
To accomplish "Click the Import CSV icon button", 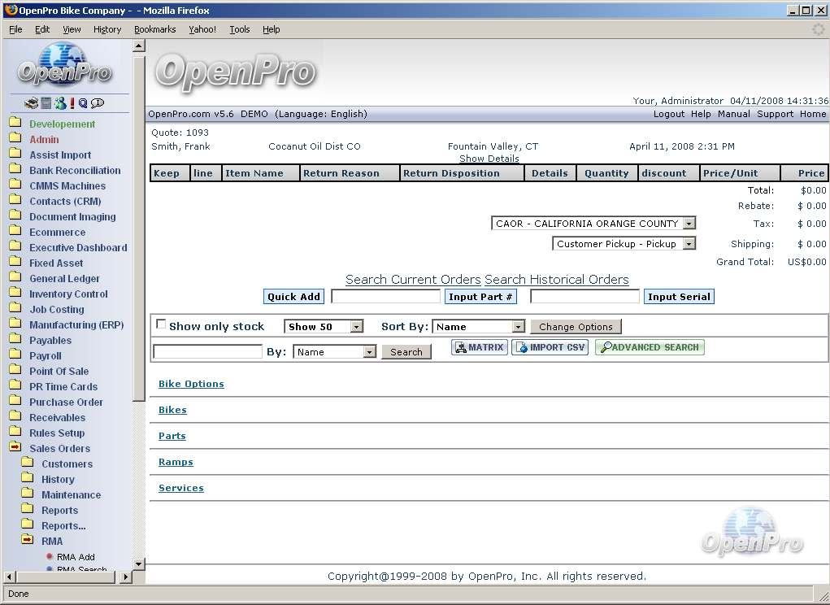I will point(550,347).
